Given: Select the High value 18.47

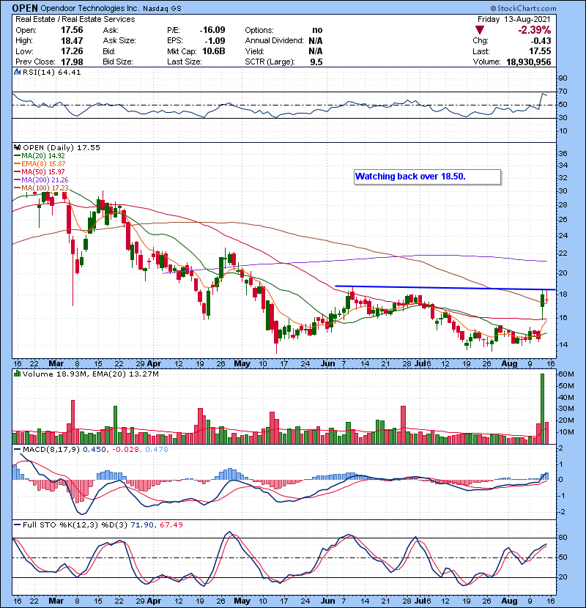Looking at the screenshot, I should tap(72, 41).
